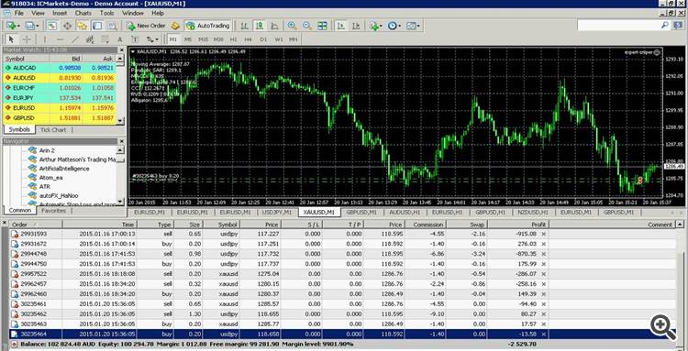Close order 29931593 with its x
The width and height of the screenshot is (688, 351).
tap(544, 234)
